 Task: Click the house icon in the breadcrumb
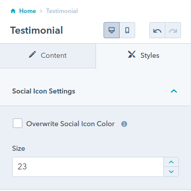point(13,11)
